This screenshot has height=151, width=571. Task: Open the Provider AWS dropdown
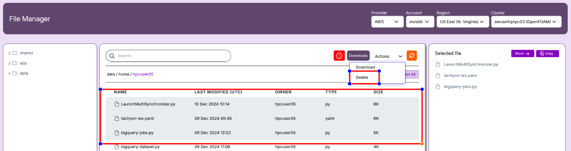pyautogui.click(x=387, y=22)
